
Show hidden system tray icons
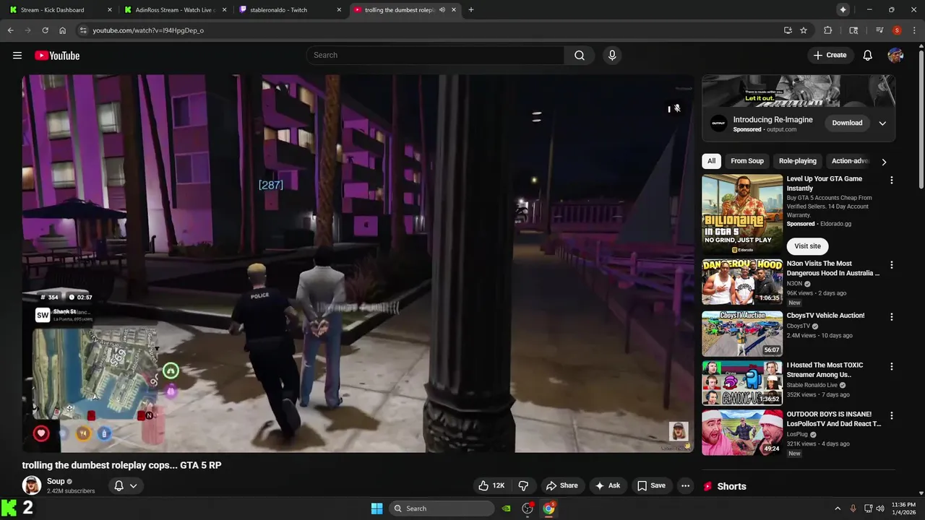(x=838, y=508)
